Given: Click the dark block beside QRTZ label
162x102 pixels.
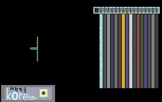Looking at the screenshot, I should click(x=97, y=10).
